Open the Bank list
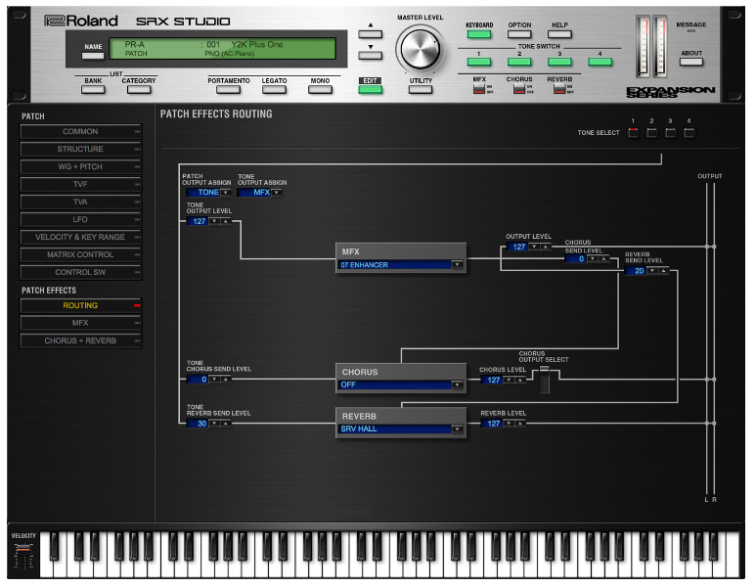The height and width of the screenshot is (587, 756). 93,89
